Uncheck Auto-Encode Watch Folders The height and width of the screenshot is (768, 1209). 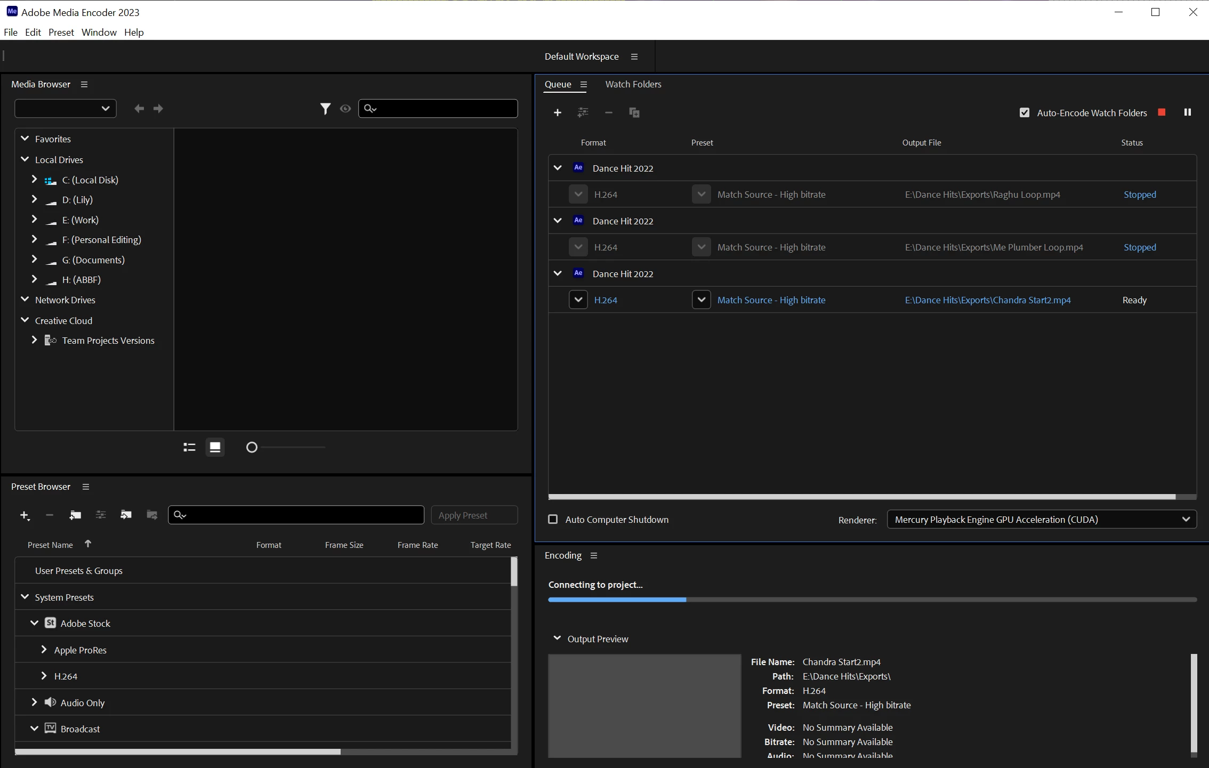[x=1024, y=113]
